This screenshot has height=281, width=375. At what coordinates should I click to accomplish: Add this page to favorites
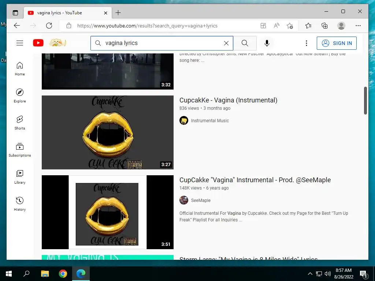click(x=290, y=26)
